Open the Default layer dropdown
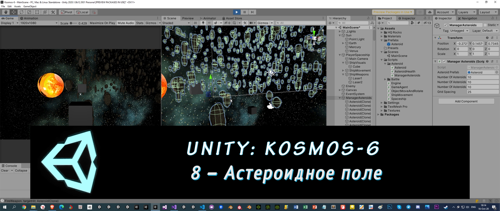500x211 pixels. tap(490, 31)
